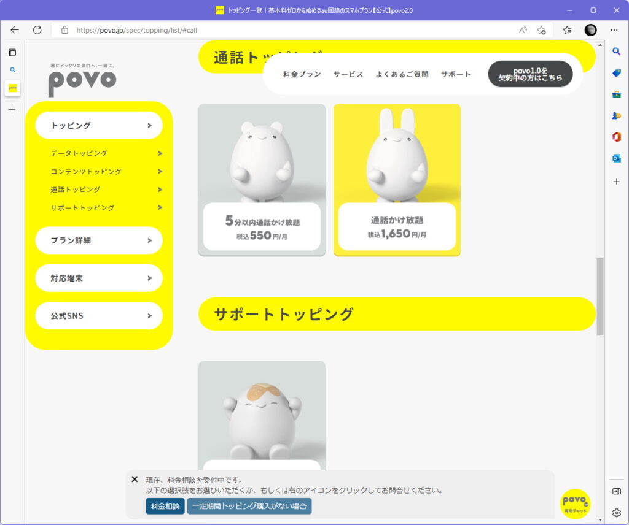Viewport: 629px width, 525px height.
Task: Click the 料金相談 button
Action: pyautogui.click(x=165, y=506)
